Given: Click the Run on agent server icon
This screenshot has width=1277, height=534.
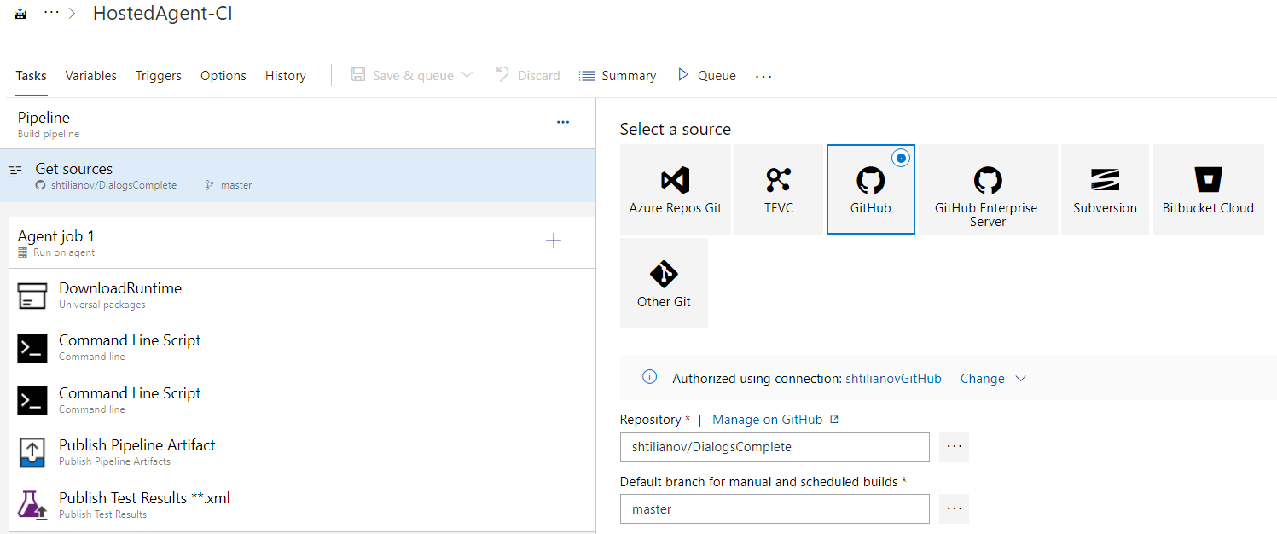Looking at the screenshot, I should coord(23,252).
